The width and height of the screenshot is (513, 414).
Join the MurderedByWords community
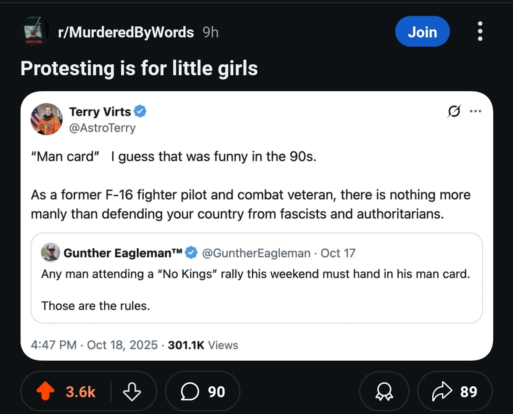coord(422,32)
